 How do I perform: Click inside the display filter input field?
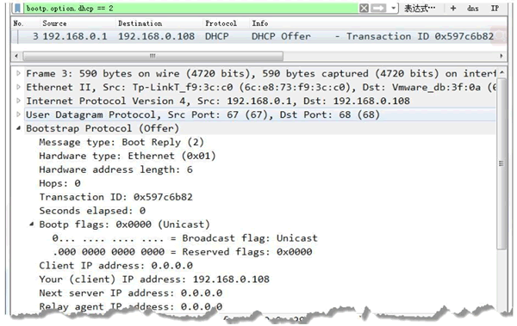[x=190, y=8]
